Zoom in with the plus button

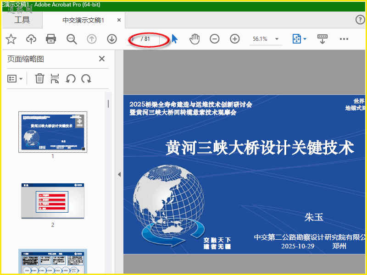click(235, 39)
